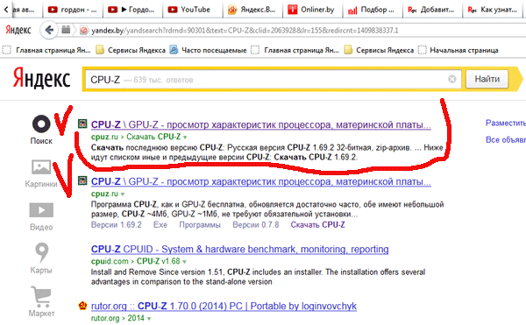The width and height of the screenshot is (526, 325).
Task: Switch to the Подбор tab
Action: pos(372,10)
